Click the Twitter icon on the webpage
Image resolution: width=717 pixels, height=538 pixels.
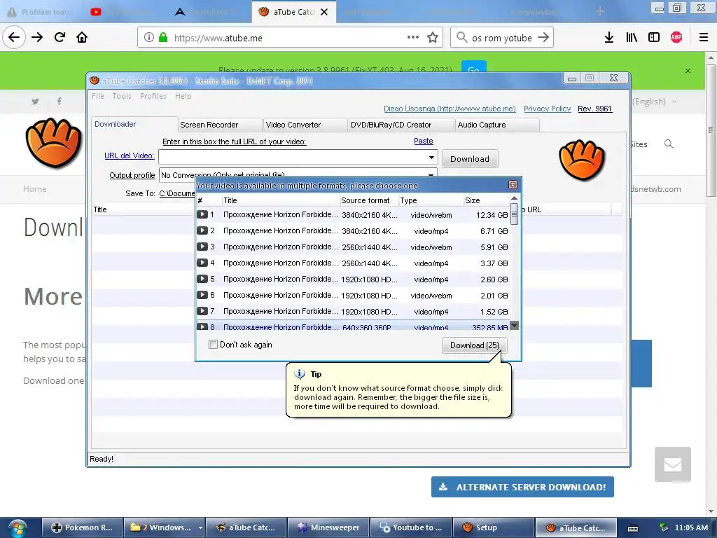tap(35, 101)
